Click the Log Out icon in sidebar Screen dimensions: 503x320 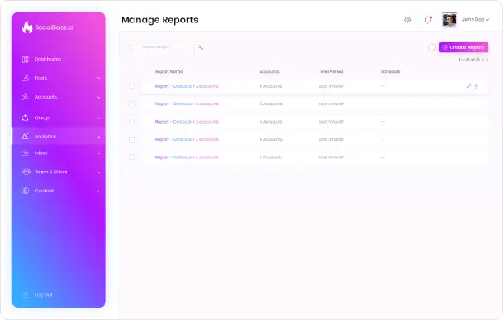tap(25, 294)
